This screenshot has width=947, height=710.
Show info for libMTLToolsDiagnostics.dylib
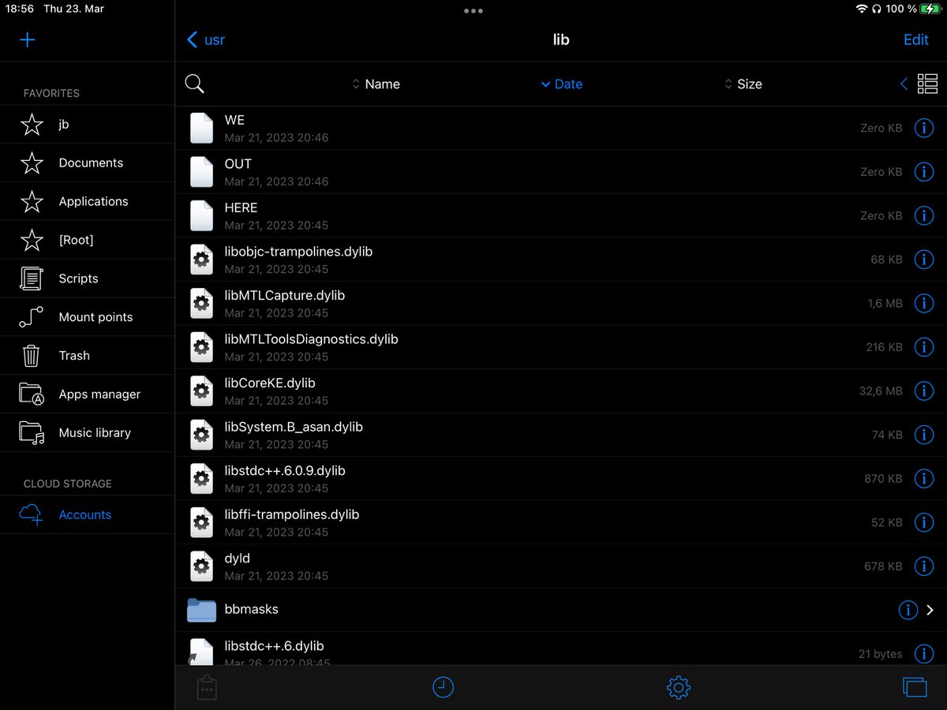(924, 346)
